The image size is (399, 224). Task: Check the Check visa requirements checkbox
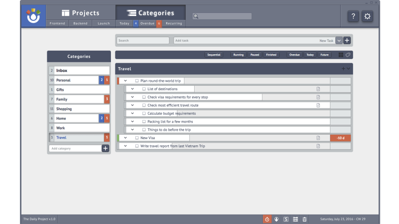coord(144,97)
